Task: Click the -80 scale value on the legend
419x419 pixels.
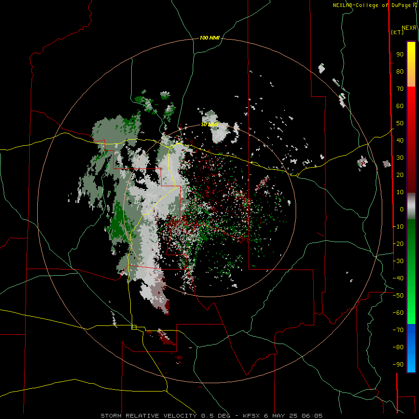Action: (x=398, y=347)
